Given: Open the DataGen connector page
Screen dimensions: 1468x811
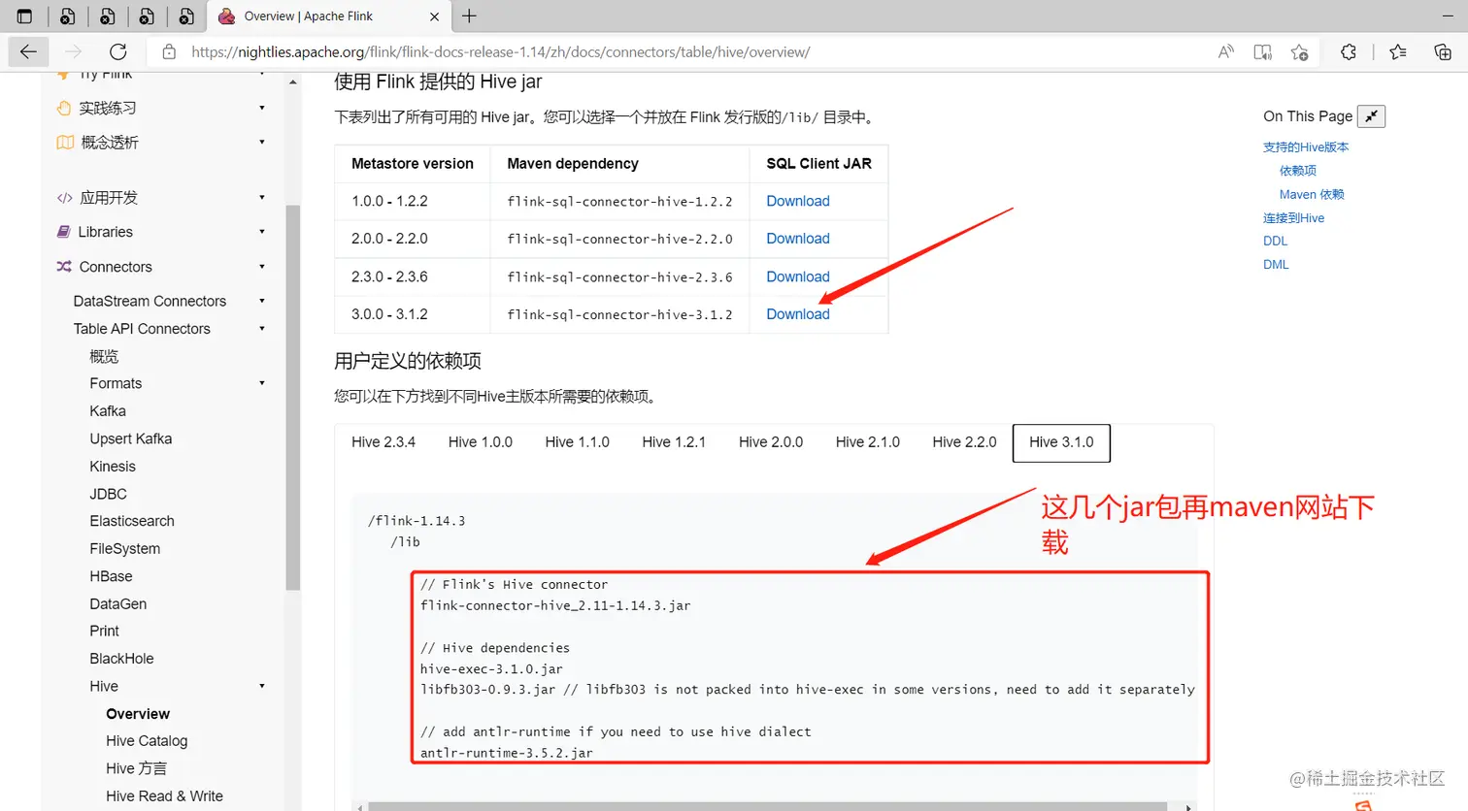Looking at the screenshot, I should 118,603.
